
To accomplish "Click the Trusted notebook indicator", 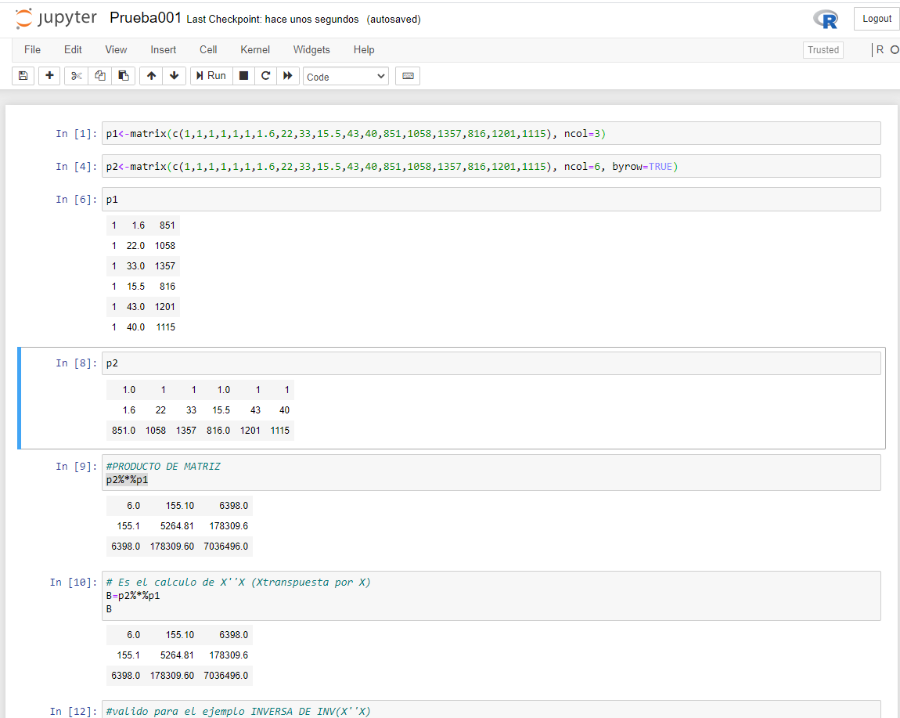I will coord(823,49).
